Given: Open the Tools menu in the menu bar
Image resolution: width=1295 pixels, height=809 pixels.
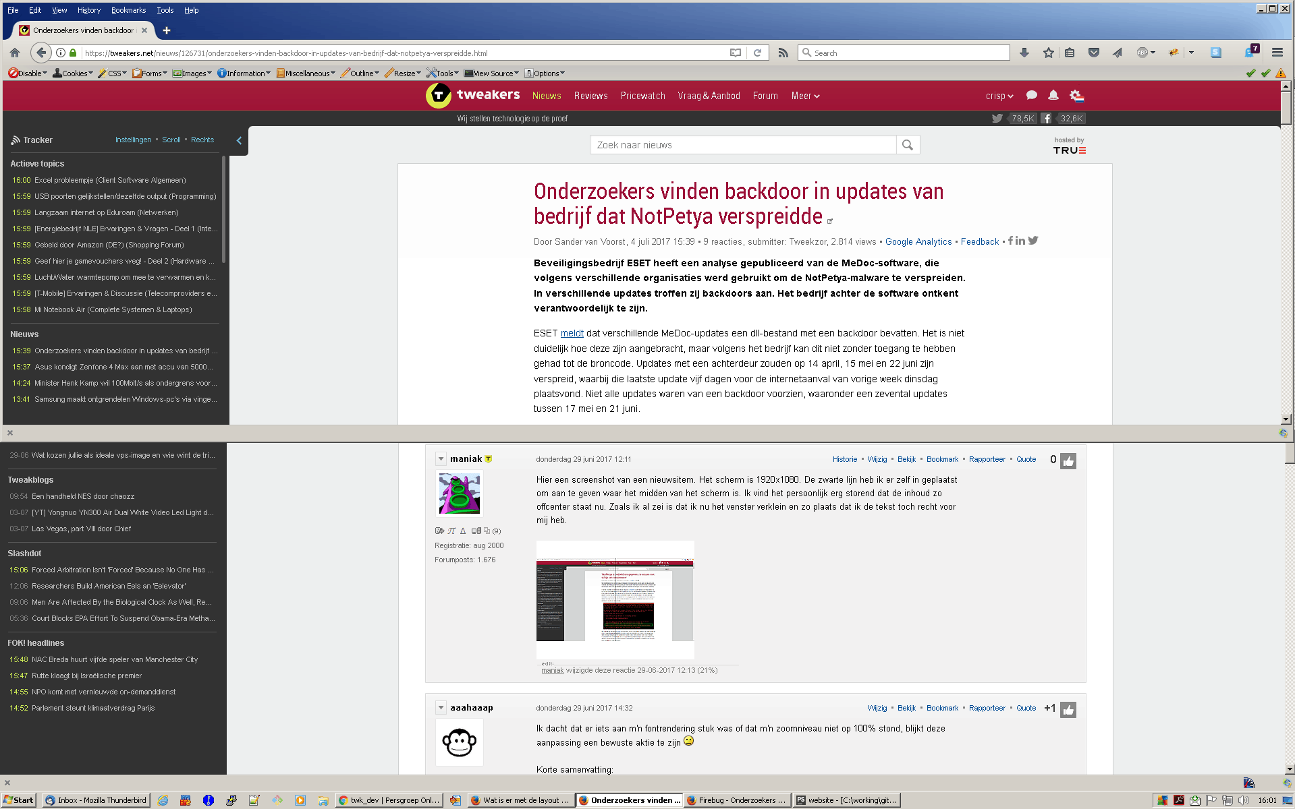Looking at the screenshot, I should click(165, 10).
